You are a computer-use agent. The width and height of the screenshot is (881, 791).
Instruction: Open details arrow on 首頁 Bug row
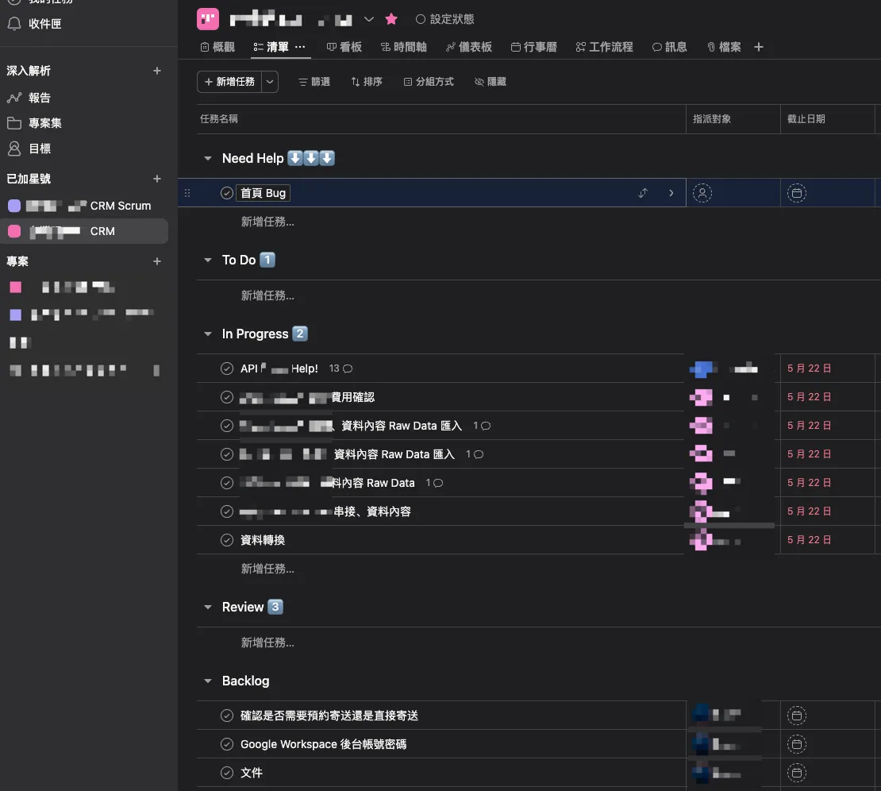(x=671, y=193)
